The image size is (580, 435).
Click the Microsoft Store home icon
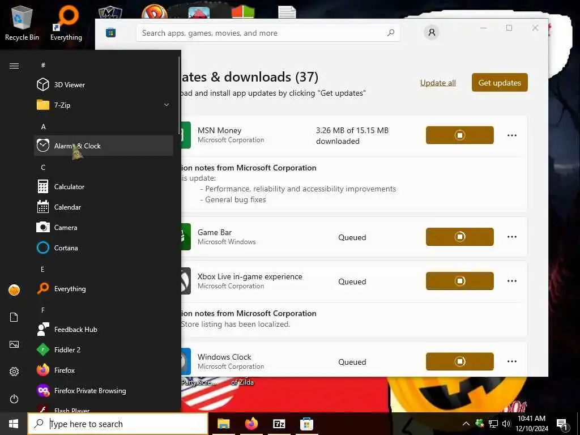click(x=110, y=33)
